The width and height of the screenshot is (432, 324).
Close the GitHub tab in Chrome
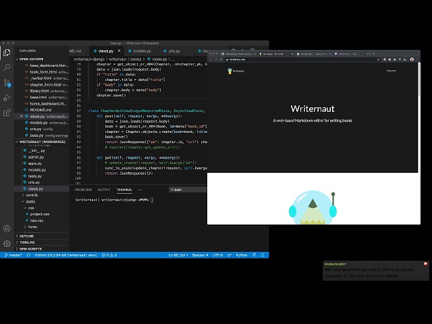(x=255, y=54)
